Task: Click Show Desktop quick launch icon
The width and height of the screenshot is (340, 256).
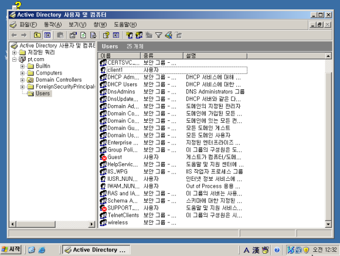Action: click(x=32, y=250)
